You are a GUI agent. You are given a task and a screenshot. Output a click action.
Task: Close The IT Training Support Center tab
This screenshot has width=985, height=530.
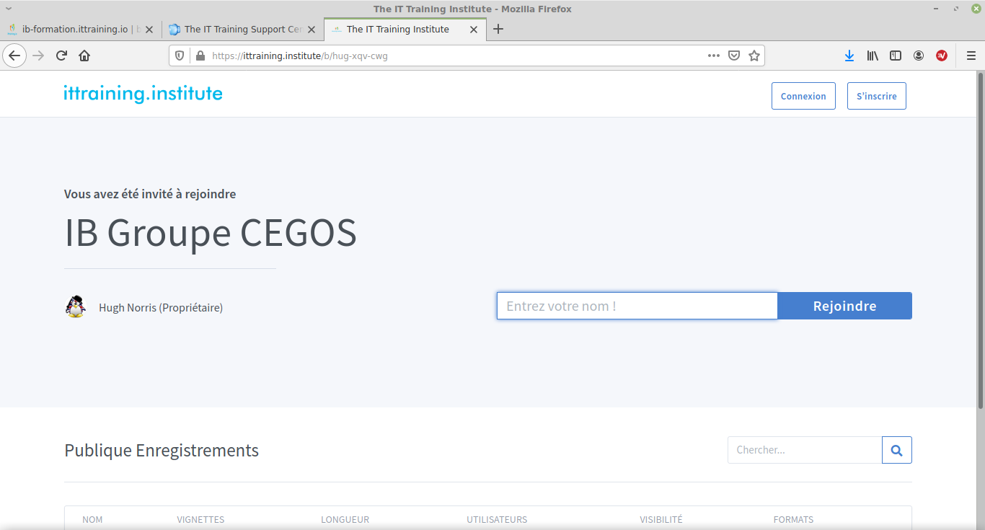(312, 30)
